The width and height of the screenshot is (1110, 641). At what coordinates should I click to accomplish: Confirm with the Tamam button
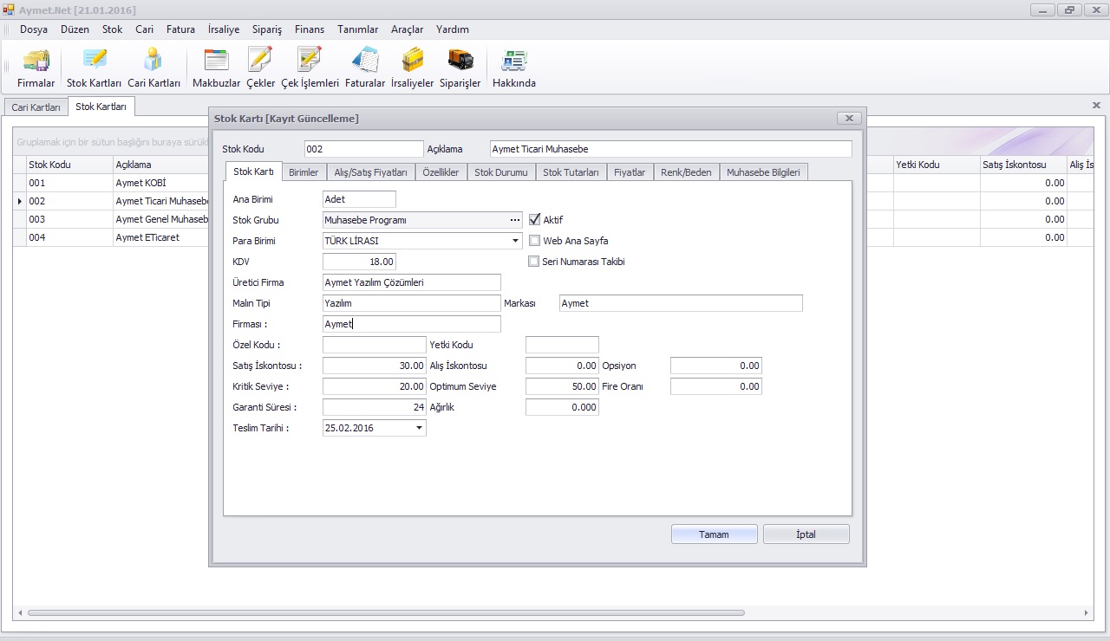[x=715, y=534]
